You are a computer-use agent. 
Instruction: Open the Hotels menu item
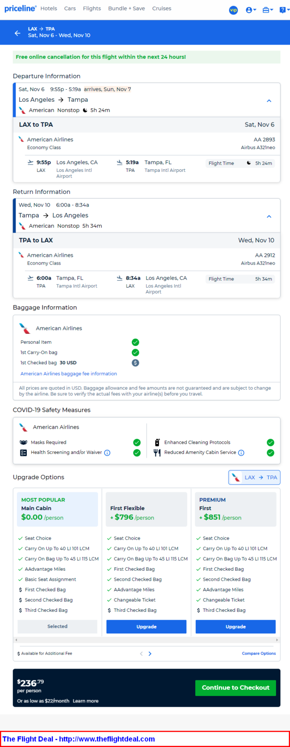[x=49, y=9]
